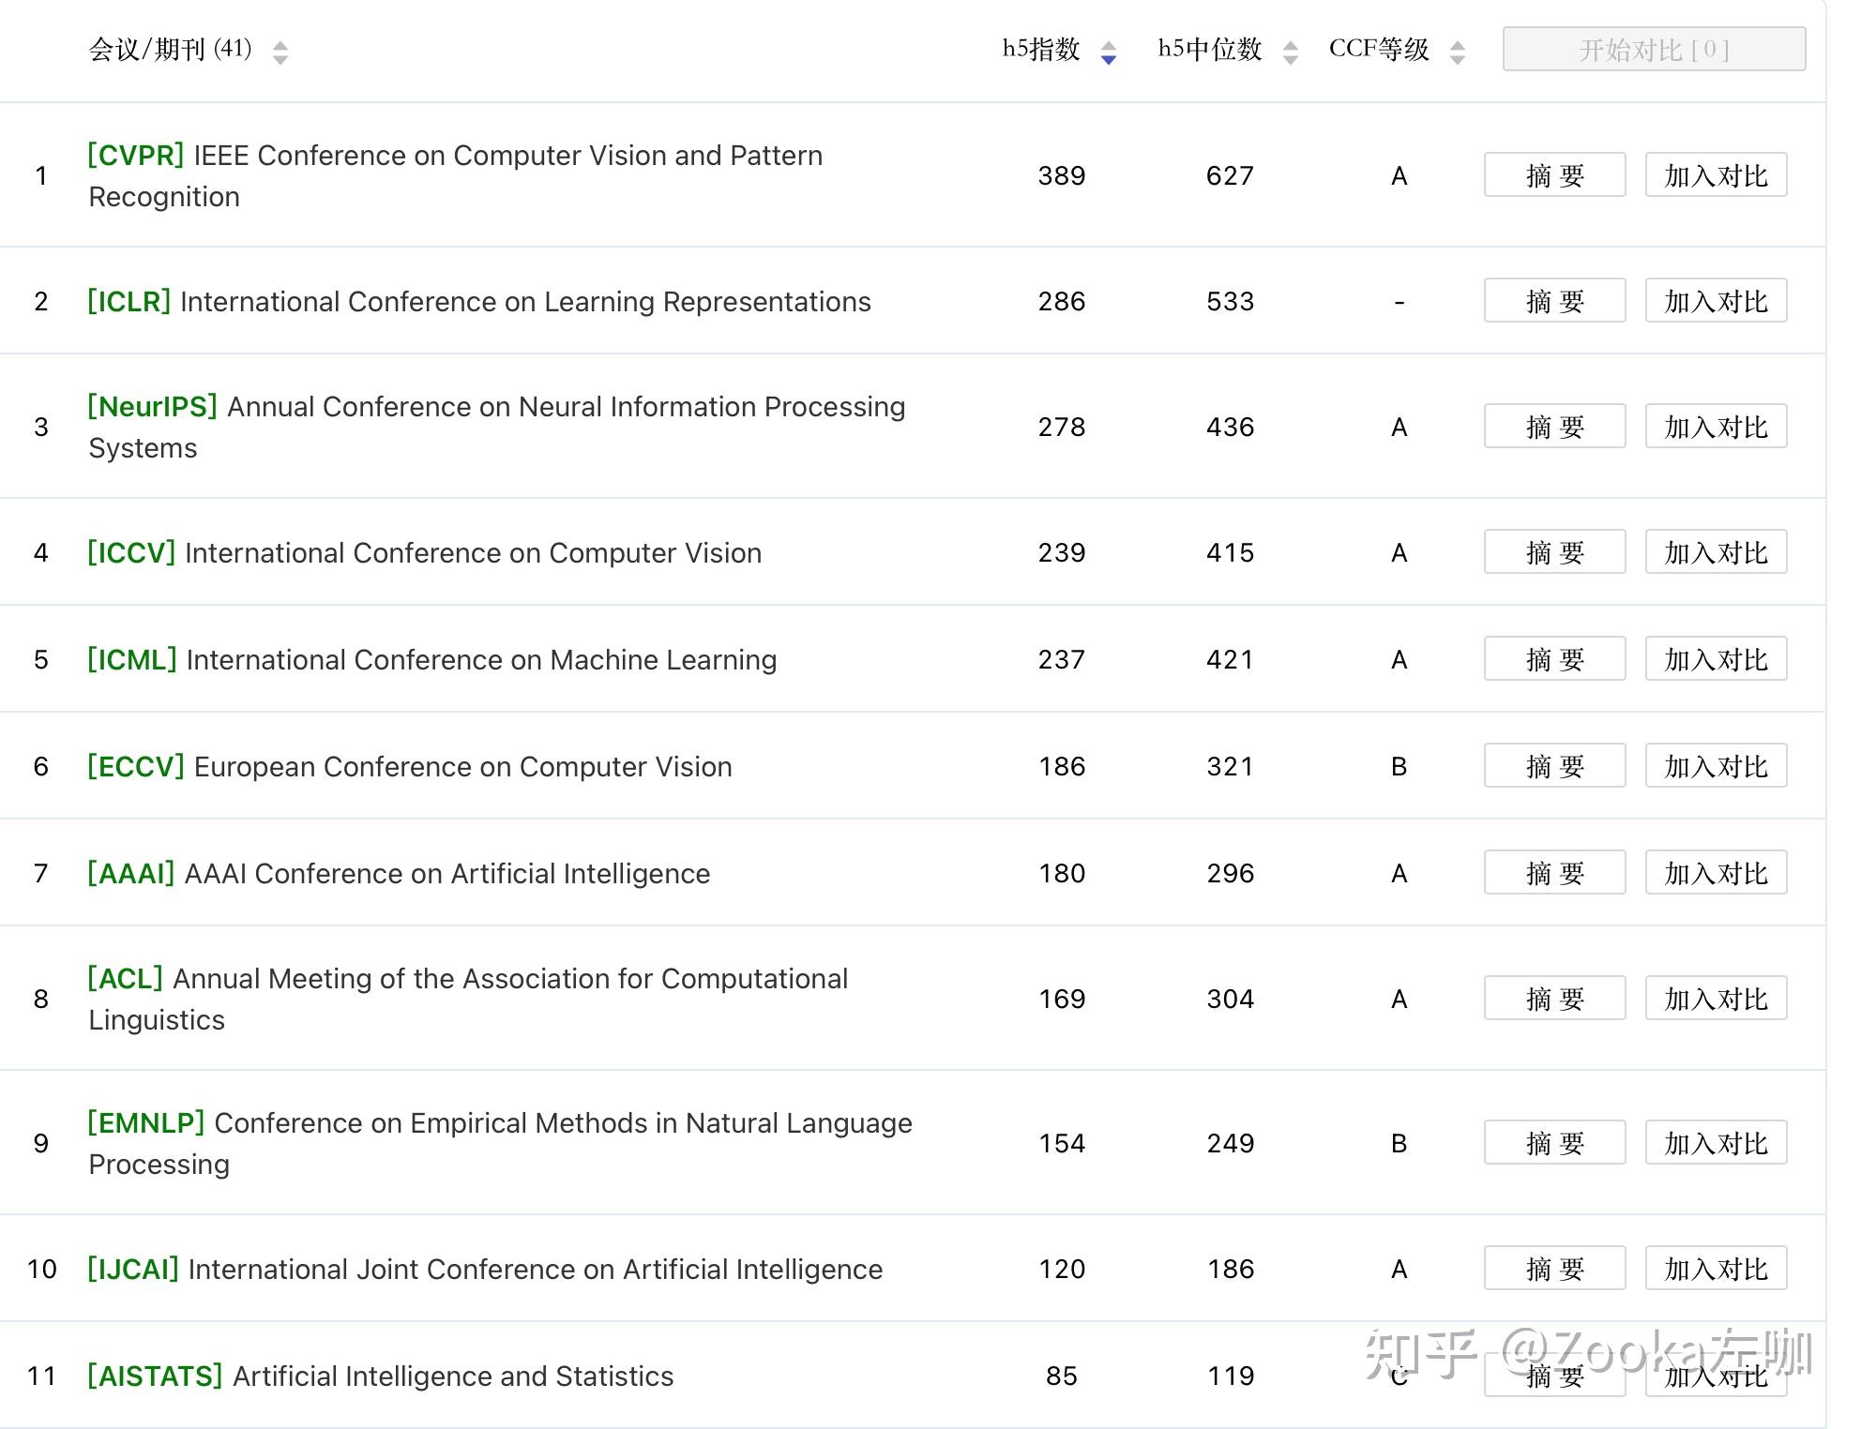Add CVPR to comparison with 加入对比
This screenshot has height=1429, width=1861.
click(1717, 175)
